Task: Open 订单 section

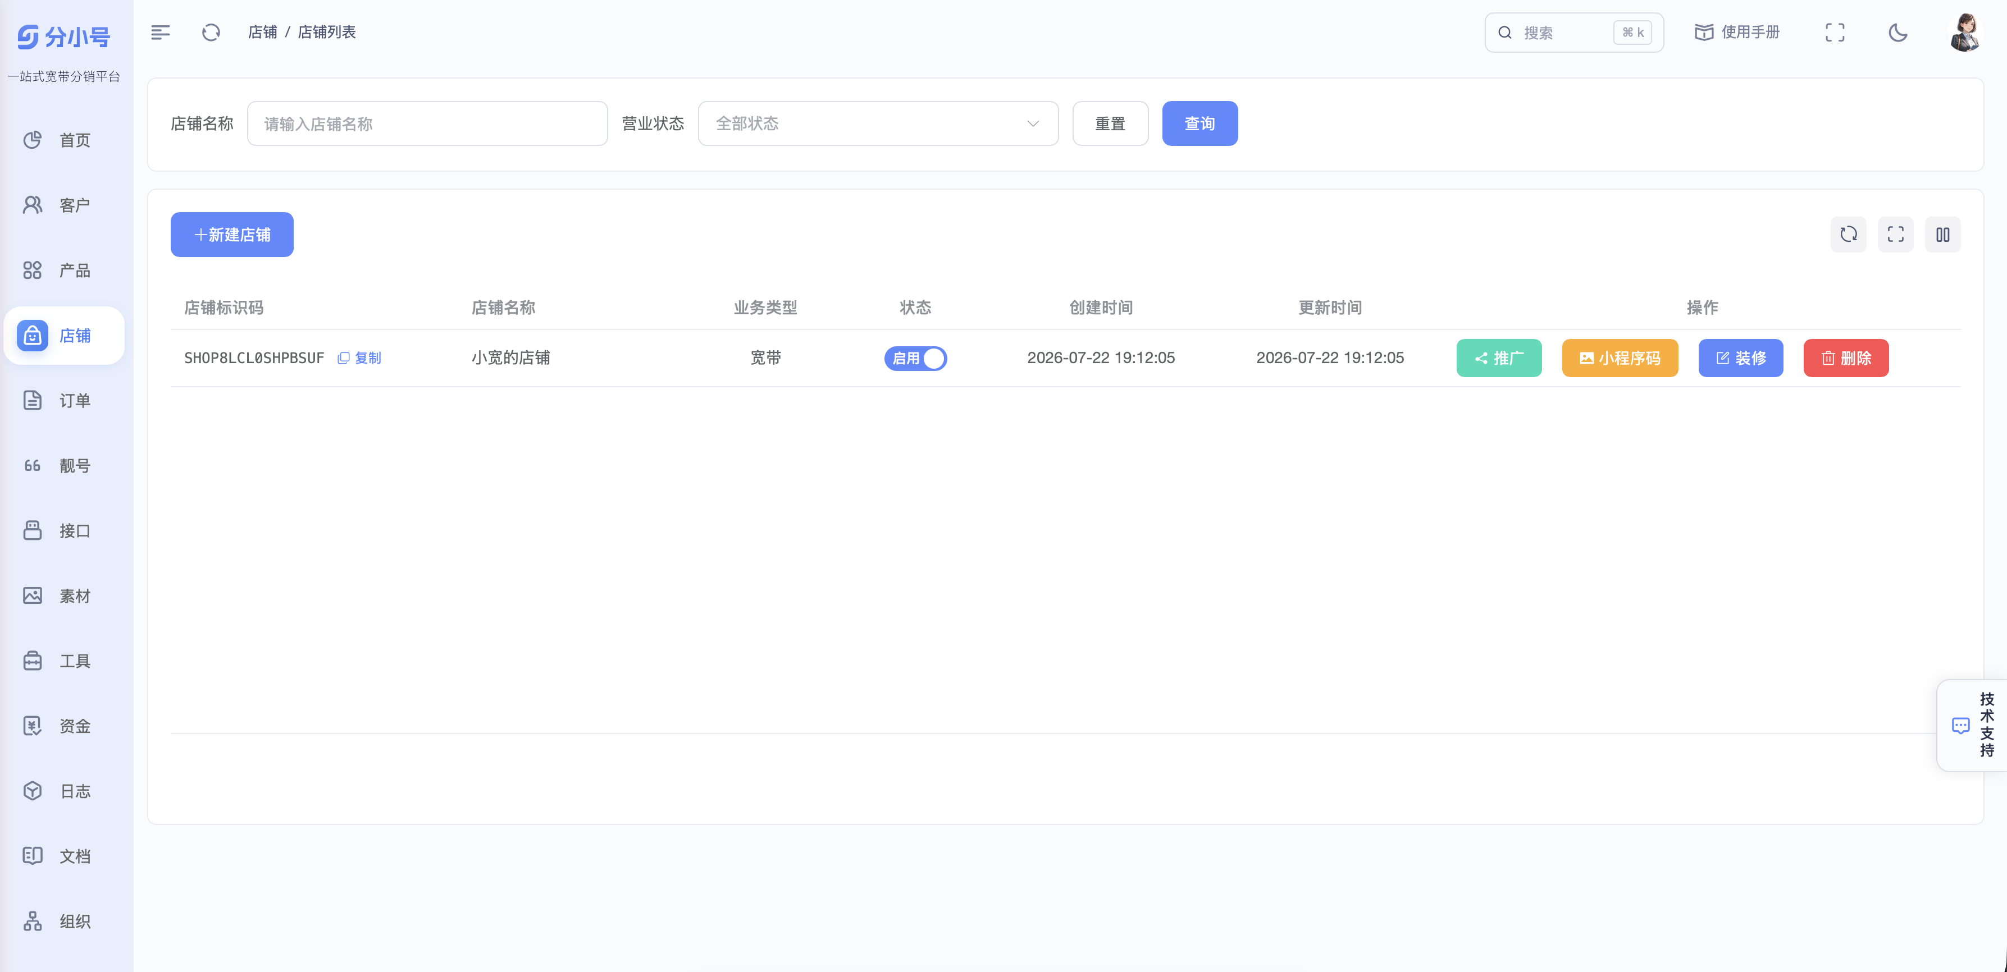Action: 65,400
